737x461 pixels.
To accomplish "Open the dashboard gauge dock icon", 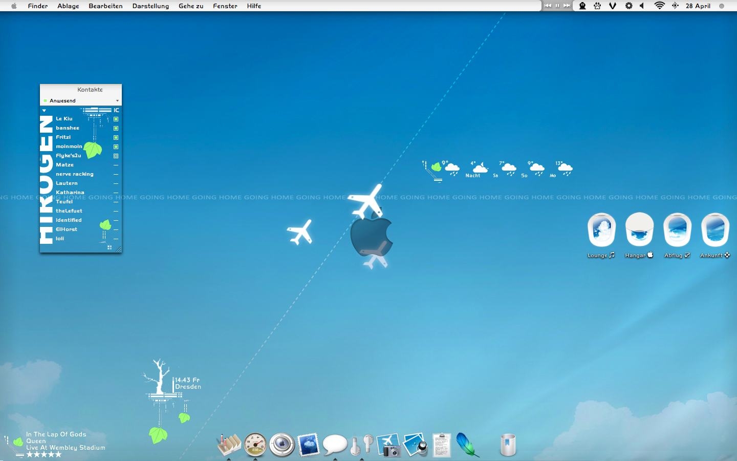I will [x=255, y=444].
